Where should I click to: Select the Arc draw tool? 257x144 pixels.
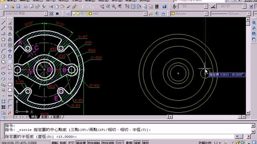click(x=3, y=51)
